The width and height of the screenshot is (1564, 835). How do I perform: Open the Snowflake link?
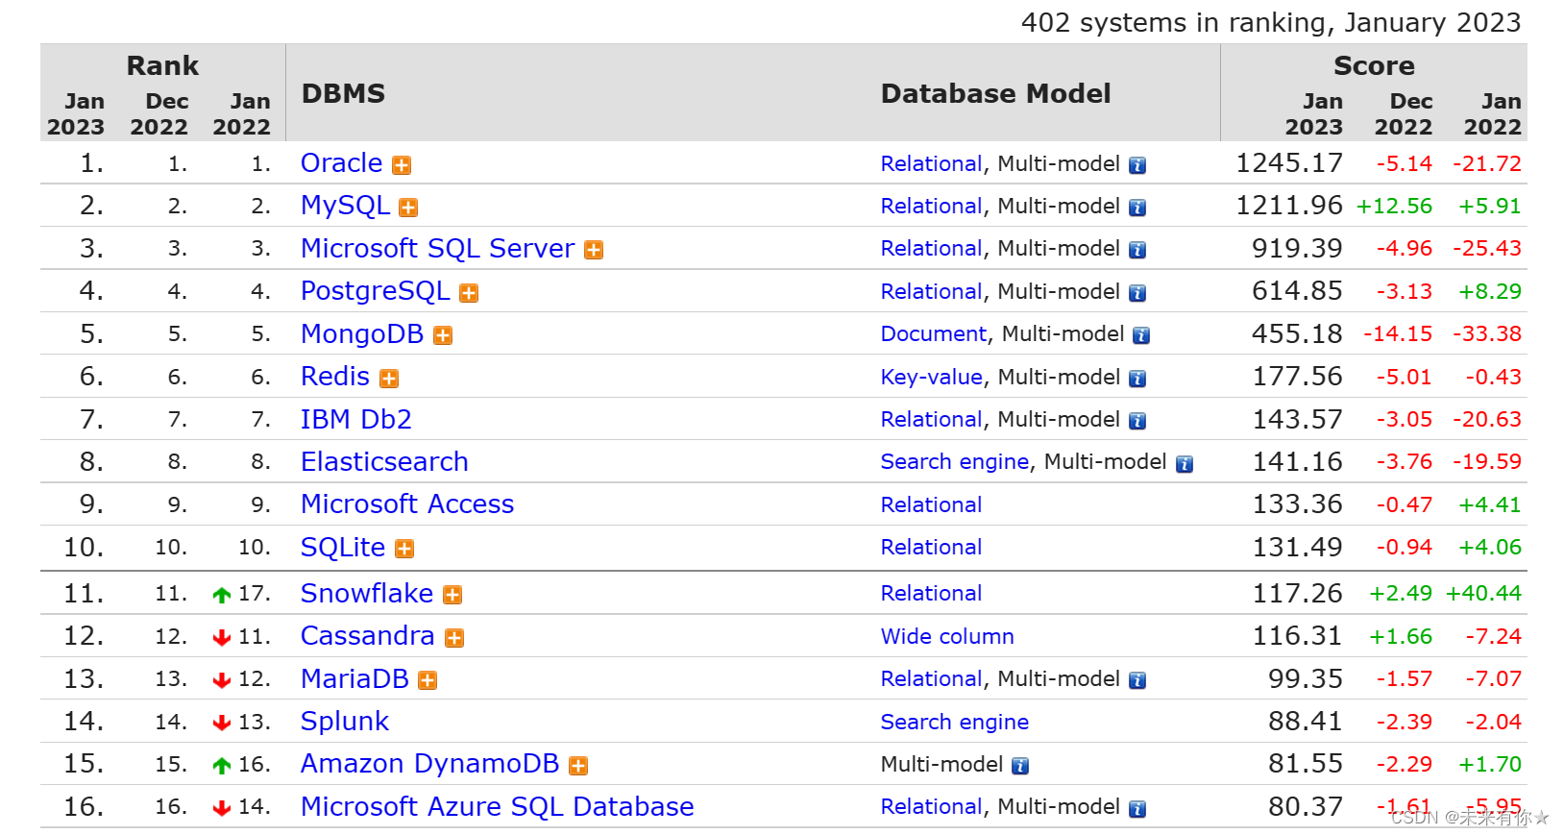click(367, 593)
